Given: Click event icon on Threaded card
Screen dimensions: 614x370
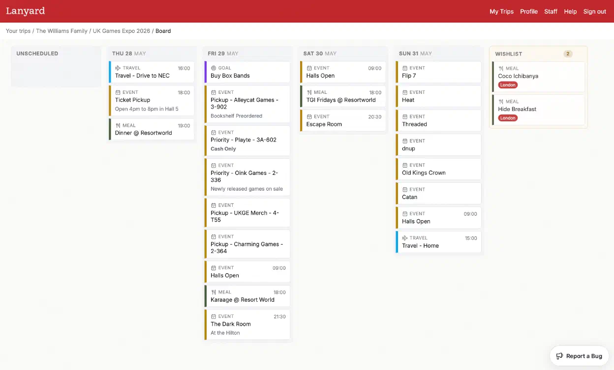Looking at the screenshot, I should pyautogui.click(x=404, y=117).
